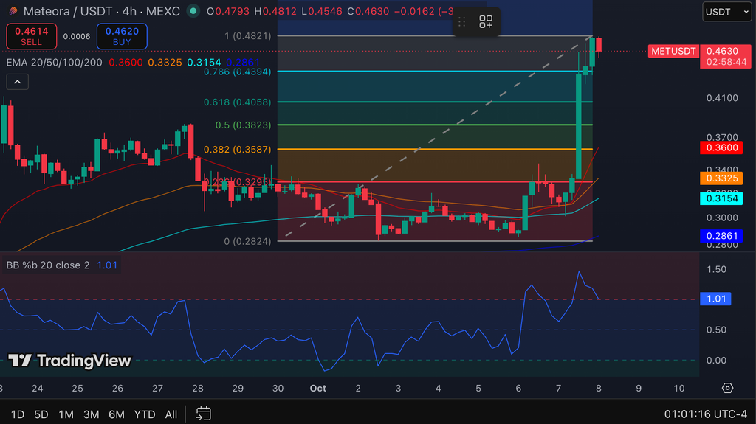The height and width of the screenshot is (424, 756).
Task: Collapse the indicator legend chevron
Action: point(18,82)
